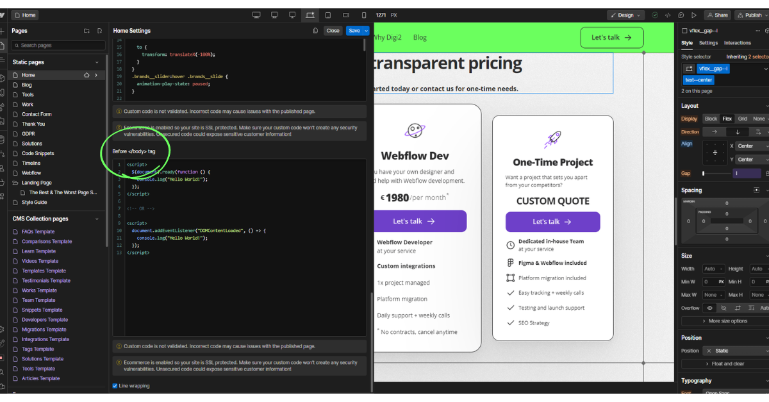
Task: Set Display to Grid
Action: pos(743,119)
